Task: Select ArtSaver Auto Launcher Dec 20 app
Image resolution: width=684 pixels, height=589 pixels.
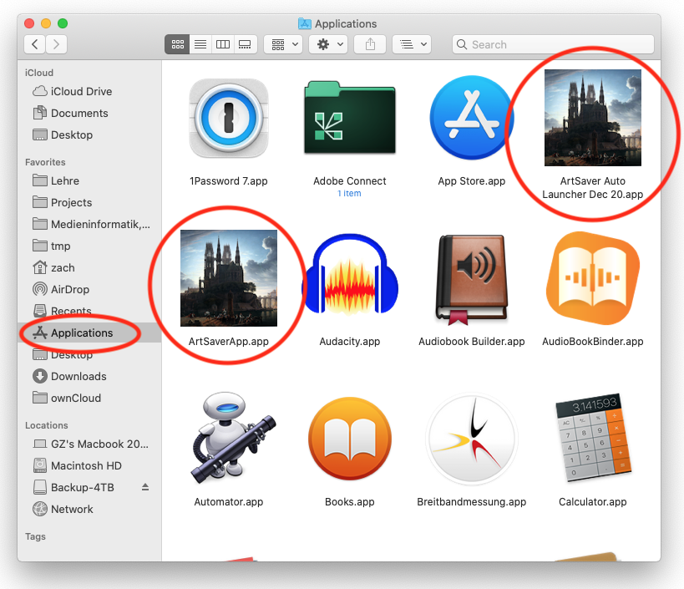Action: (593, 118)
